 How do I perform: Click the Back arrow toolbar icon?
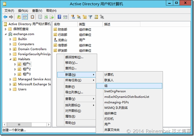5,17
